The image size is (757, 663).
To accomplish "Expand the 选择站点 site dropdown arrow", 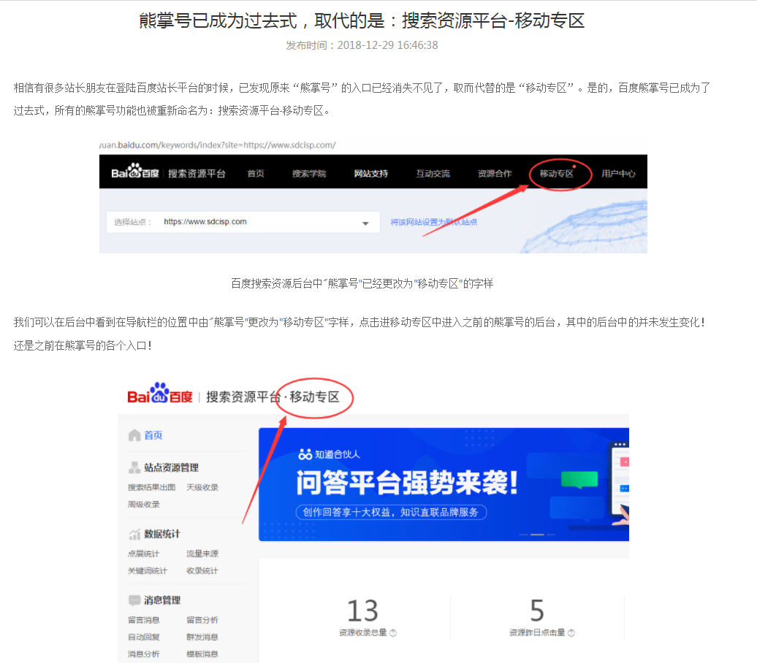I will point(365,223).
